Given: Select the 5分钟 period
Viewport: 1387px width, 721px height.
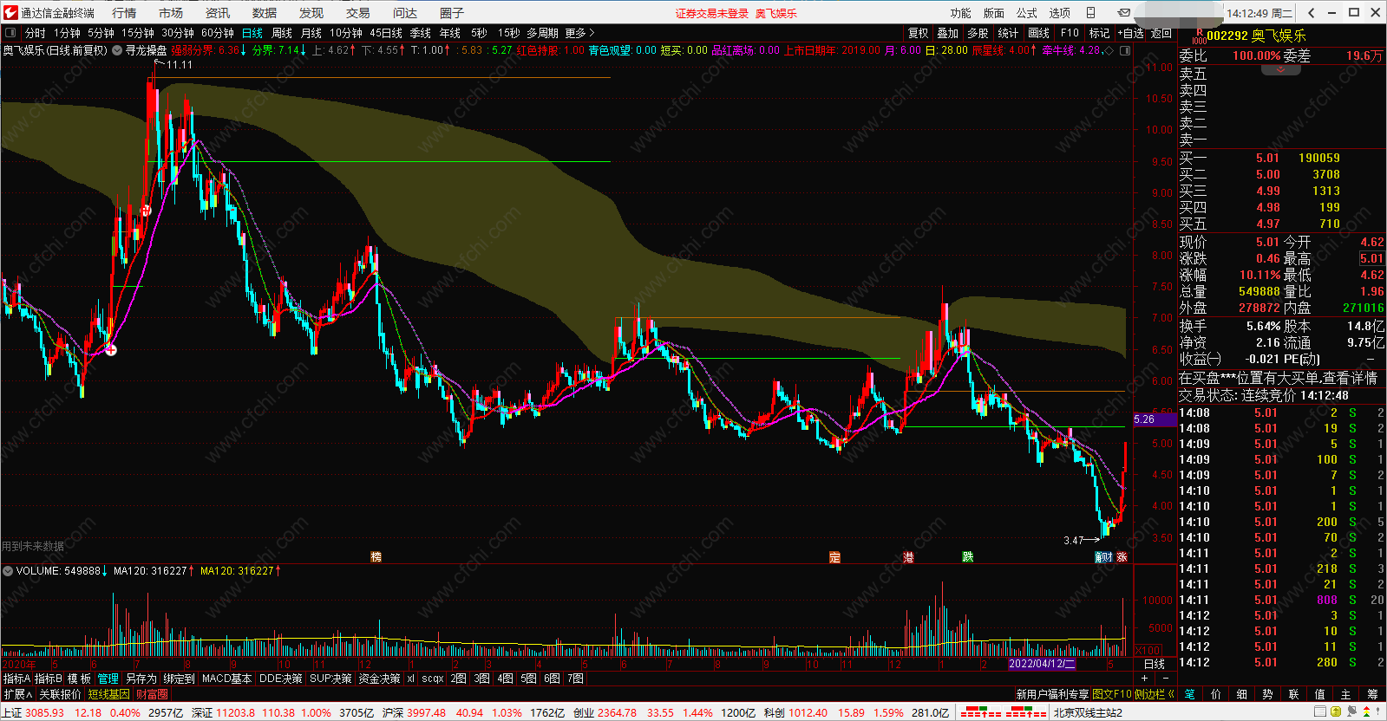Looking at the screenshot, I should coord(101,33).
